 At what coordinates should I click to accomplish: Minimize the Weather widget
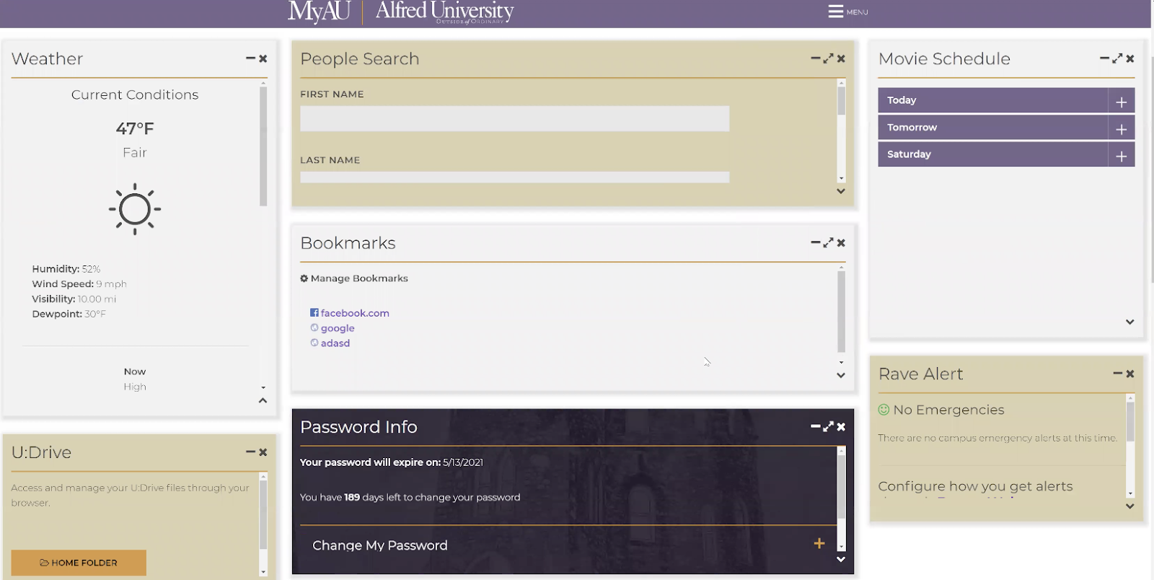250,58
